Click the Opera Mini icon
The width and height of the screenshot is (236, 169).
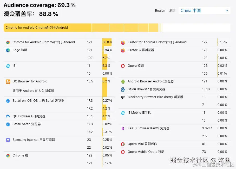click(x=123, y=144)
